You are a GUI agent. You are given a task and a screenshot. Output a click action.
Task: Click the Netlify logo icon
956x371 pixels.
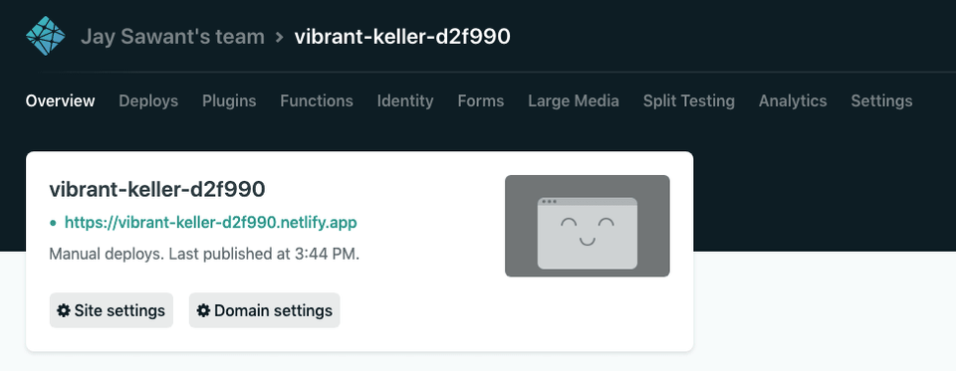46,36
